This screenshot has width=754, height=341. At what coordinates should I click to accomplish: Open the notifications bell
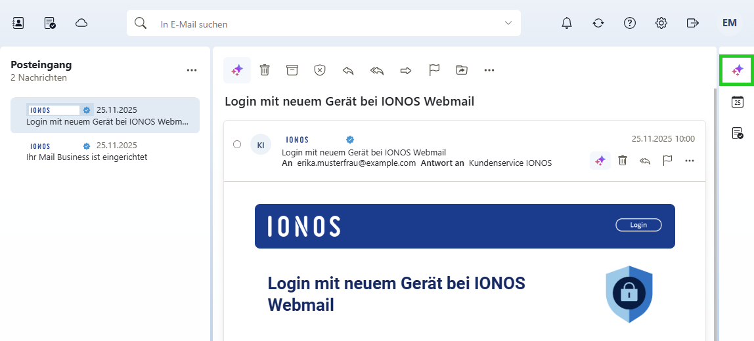click(x=567, y=22)
